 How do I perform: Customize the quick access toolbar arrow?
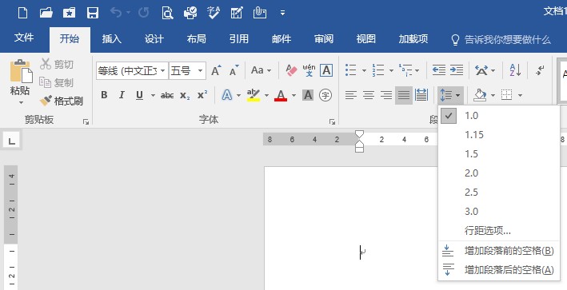[x=283, y=13]
